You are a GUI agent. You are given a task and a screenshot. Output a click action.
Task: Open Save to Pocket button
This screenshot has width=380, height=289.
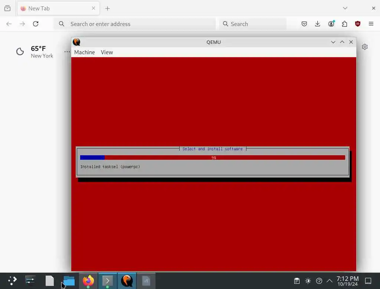click(x=304, y=24)
